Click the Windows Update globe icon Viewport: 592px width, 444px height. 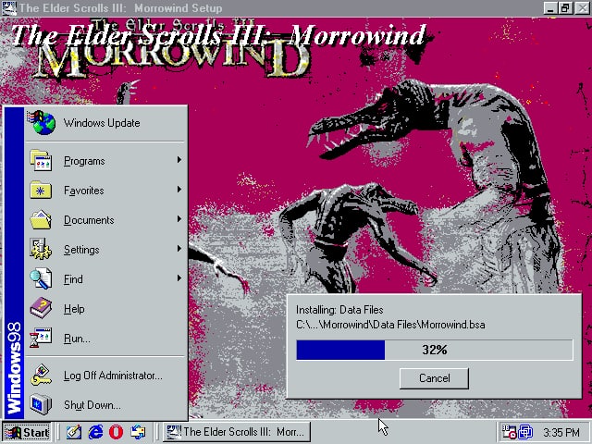(42, 123)
